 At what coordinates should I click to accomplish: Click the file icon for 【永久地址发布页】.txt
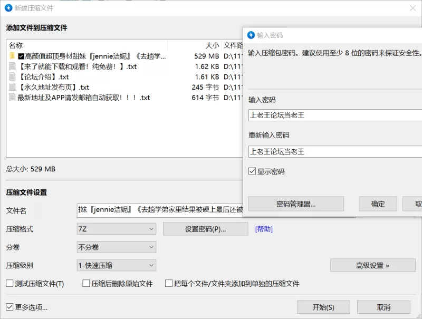point(13,88)
